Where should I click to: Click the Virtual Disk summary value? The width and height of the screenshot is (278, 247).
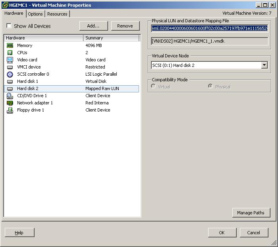click(x=96, y=81)
